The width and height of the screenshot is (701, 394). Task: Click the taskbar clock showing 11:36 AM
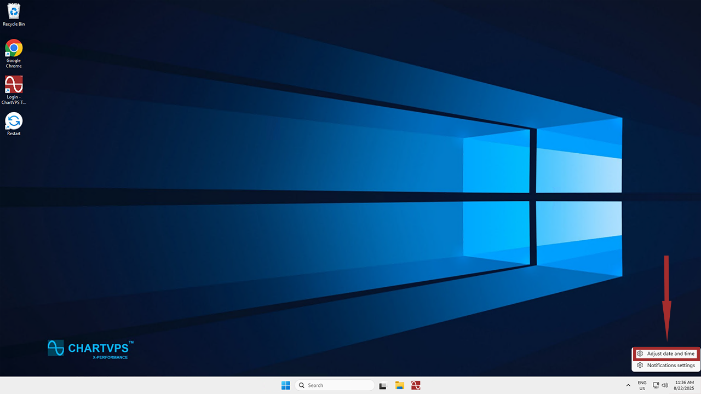point(685,385)
